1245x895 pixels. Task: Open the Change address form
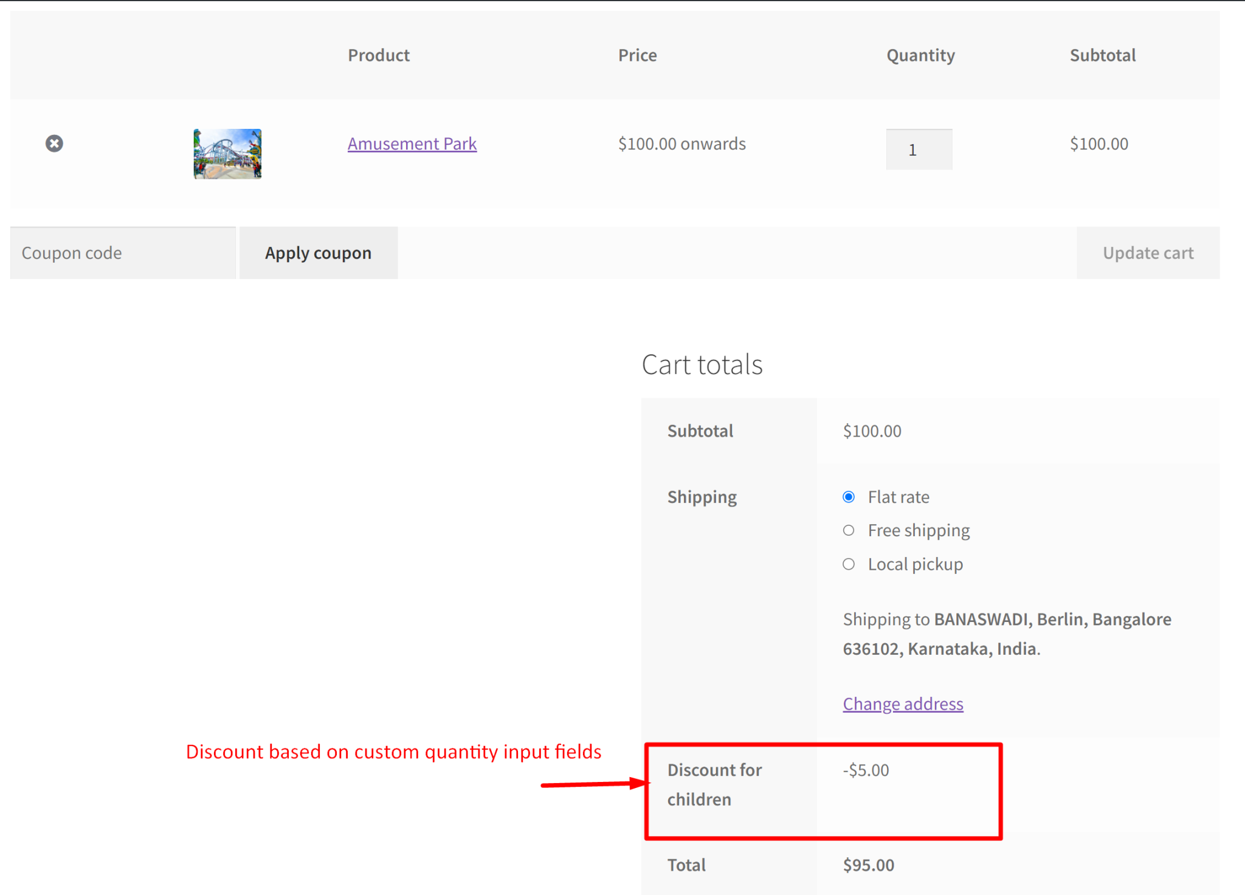pos(903,703)
